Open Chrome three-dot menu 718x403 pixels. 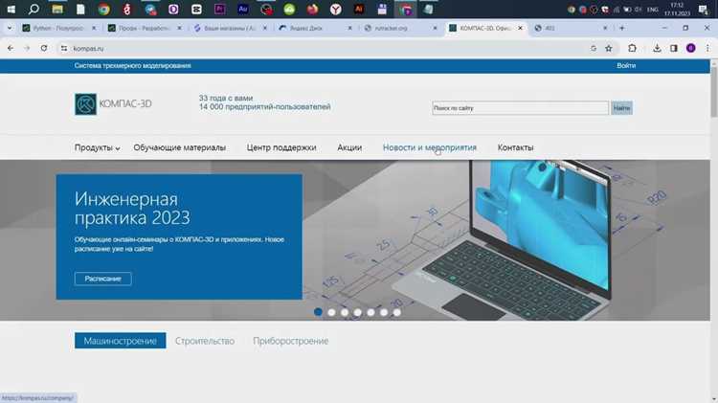(x=707, y=48)
